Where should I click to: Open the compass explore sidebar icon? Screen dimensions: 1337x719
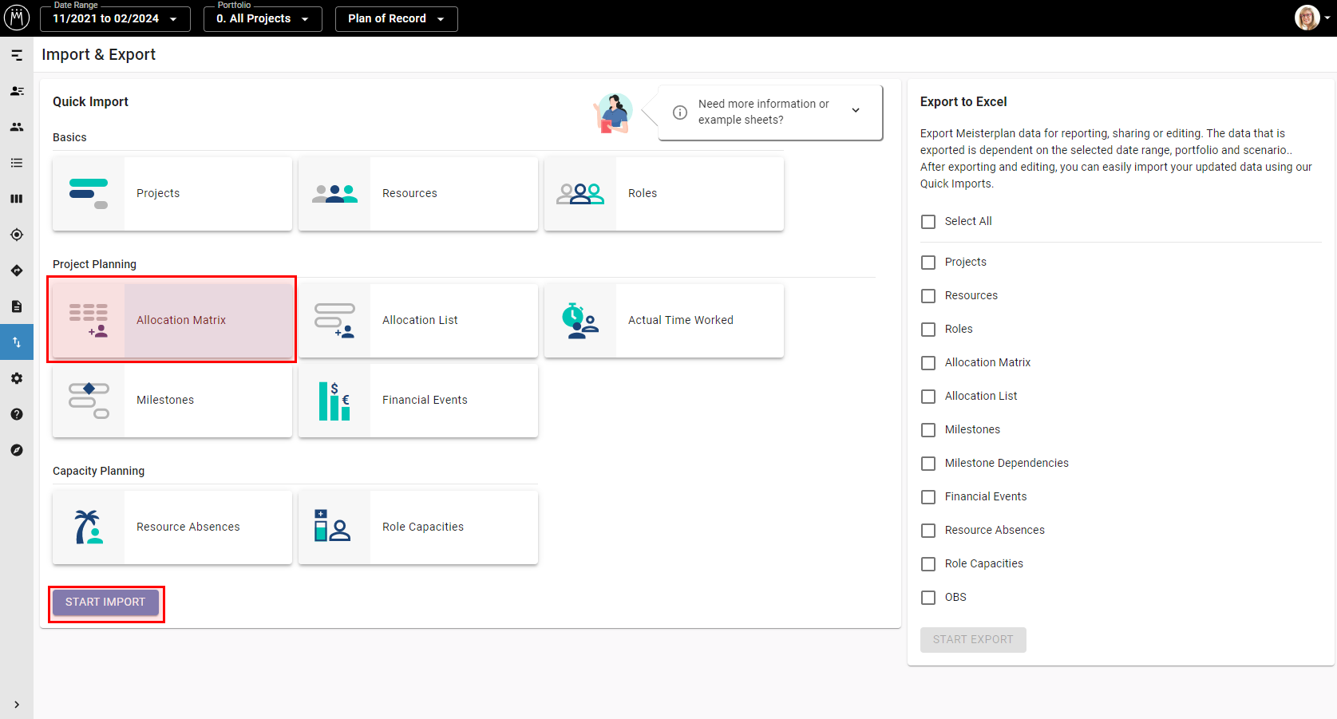pyautogui.click(x=17, y=450)
